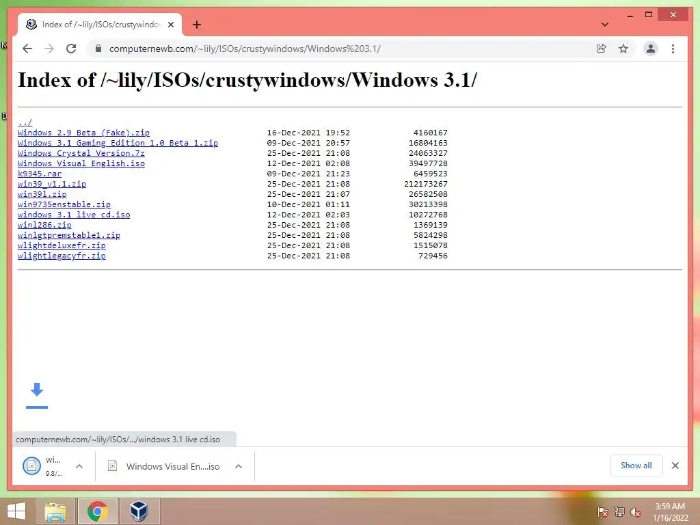Open File Explorer from taskbar
700x525 pixels.
pos(55,511)
